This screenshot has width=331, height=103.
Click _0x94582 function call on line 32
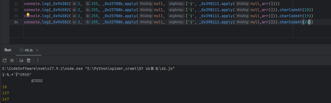[60, 10]
